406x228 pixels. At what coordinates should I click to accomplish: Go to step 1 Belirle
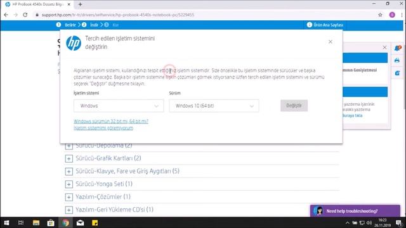coord(66,25)
